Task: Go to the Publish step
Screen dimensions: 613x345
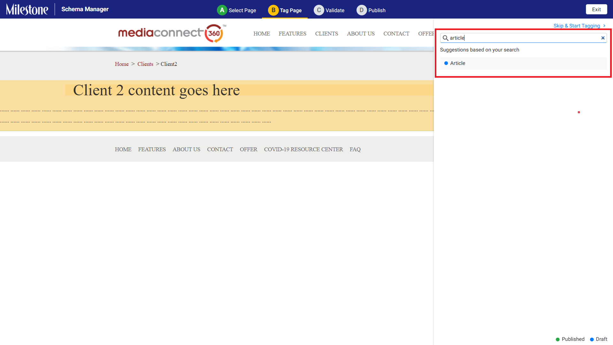Action: (371, 10)
